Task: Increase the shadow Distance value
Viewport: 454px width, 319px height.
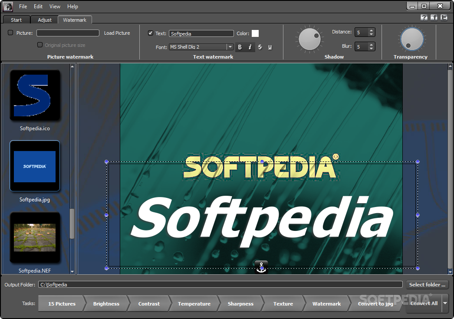Action: pos(372,30)
